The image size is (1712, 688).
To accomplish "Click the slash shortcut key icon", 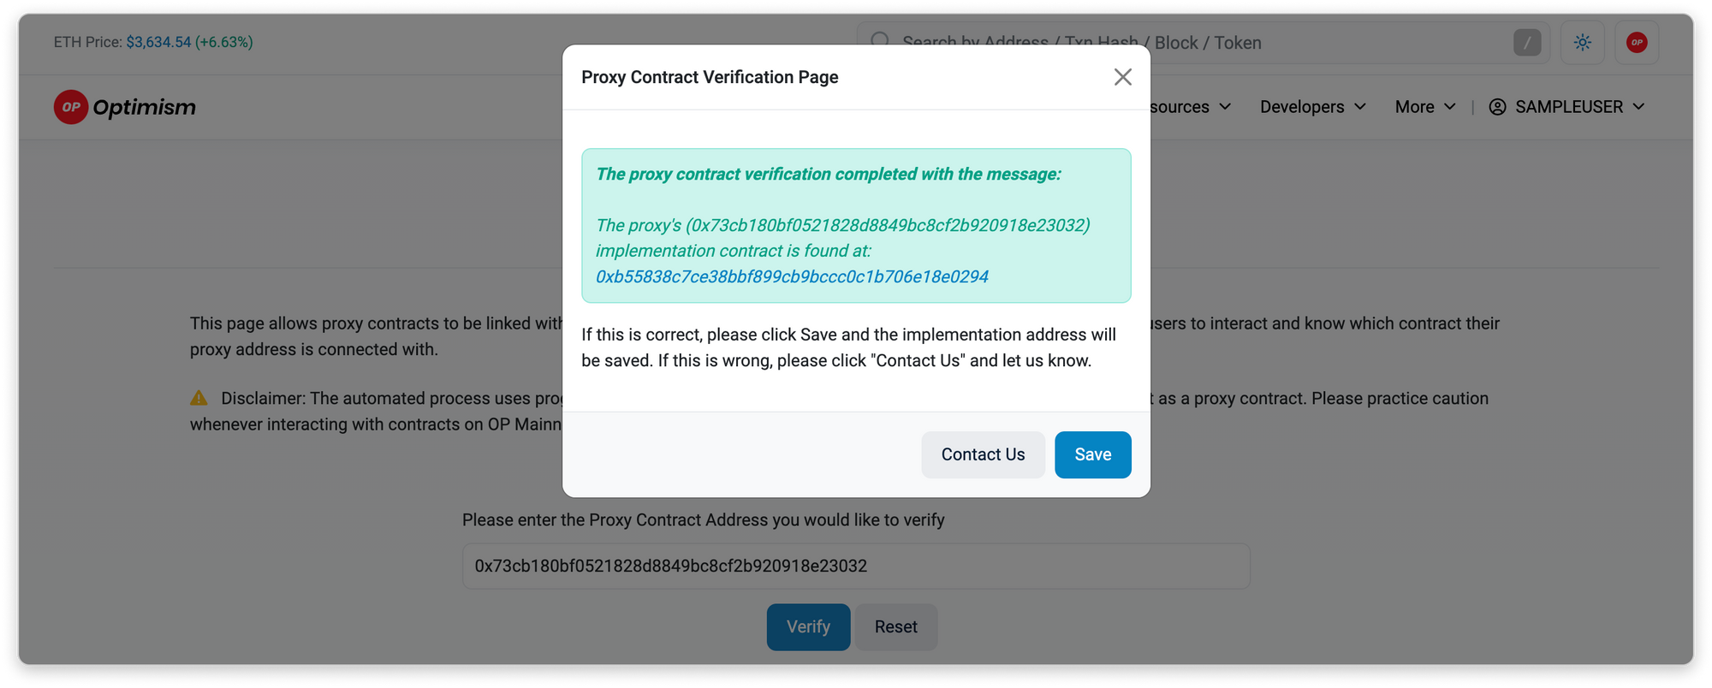I will (1526, 43).
